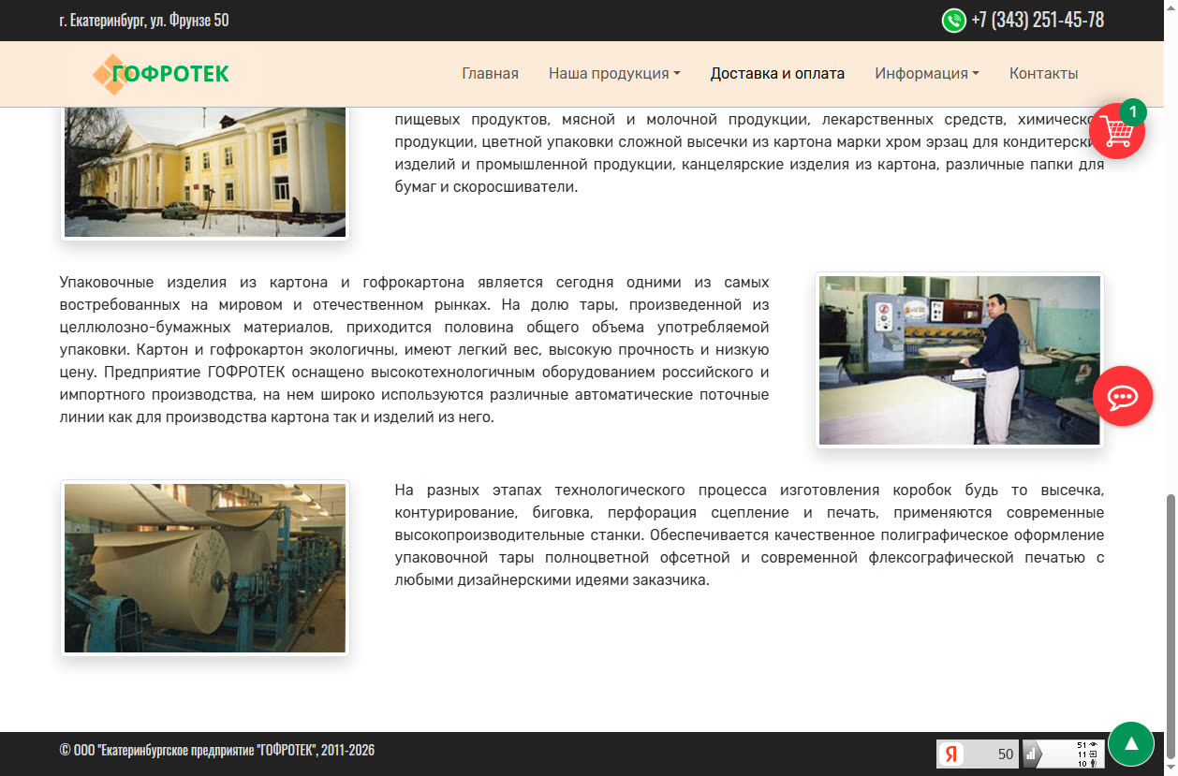Click the copyright text ООО Екатеринбургское предприятие ГОФРОТЕК
The width and height of the screenshot is (1178, 776).
217,750
